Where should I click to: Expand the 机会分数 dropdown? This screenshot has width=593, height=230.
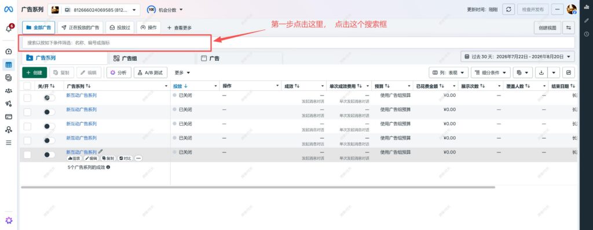click(x=164, y=10)
